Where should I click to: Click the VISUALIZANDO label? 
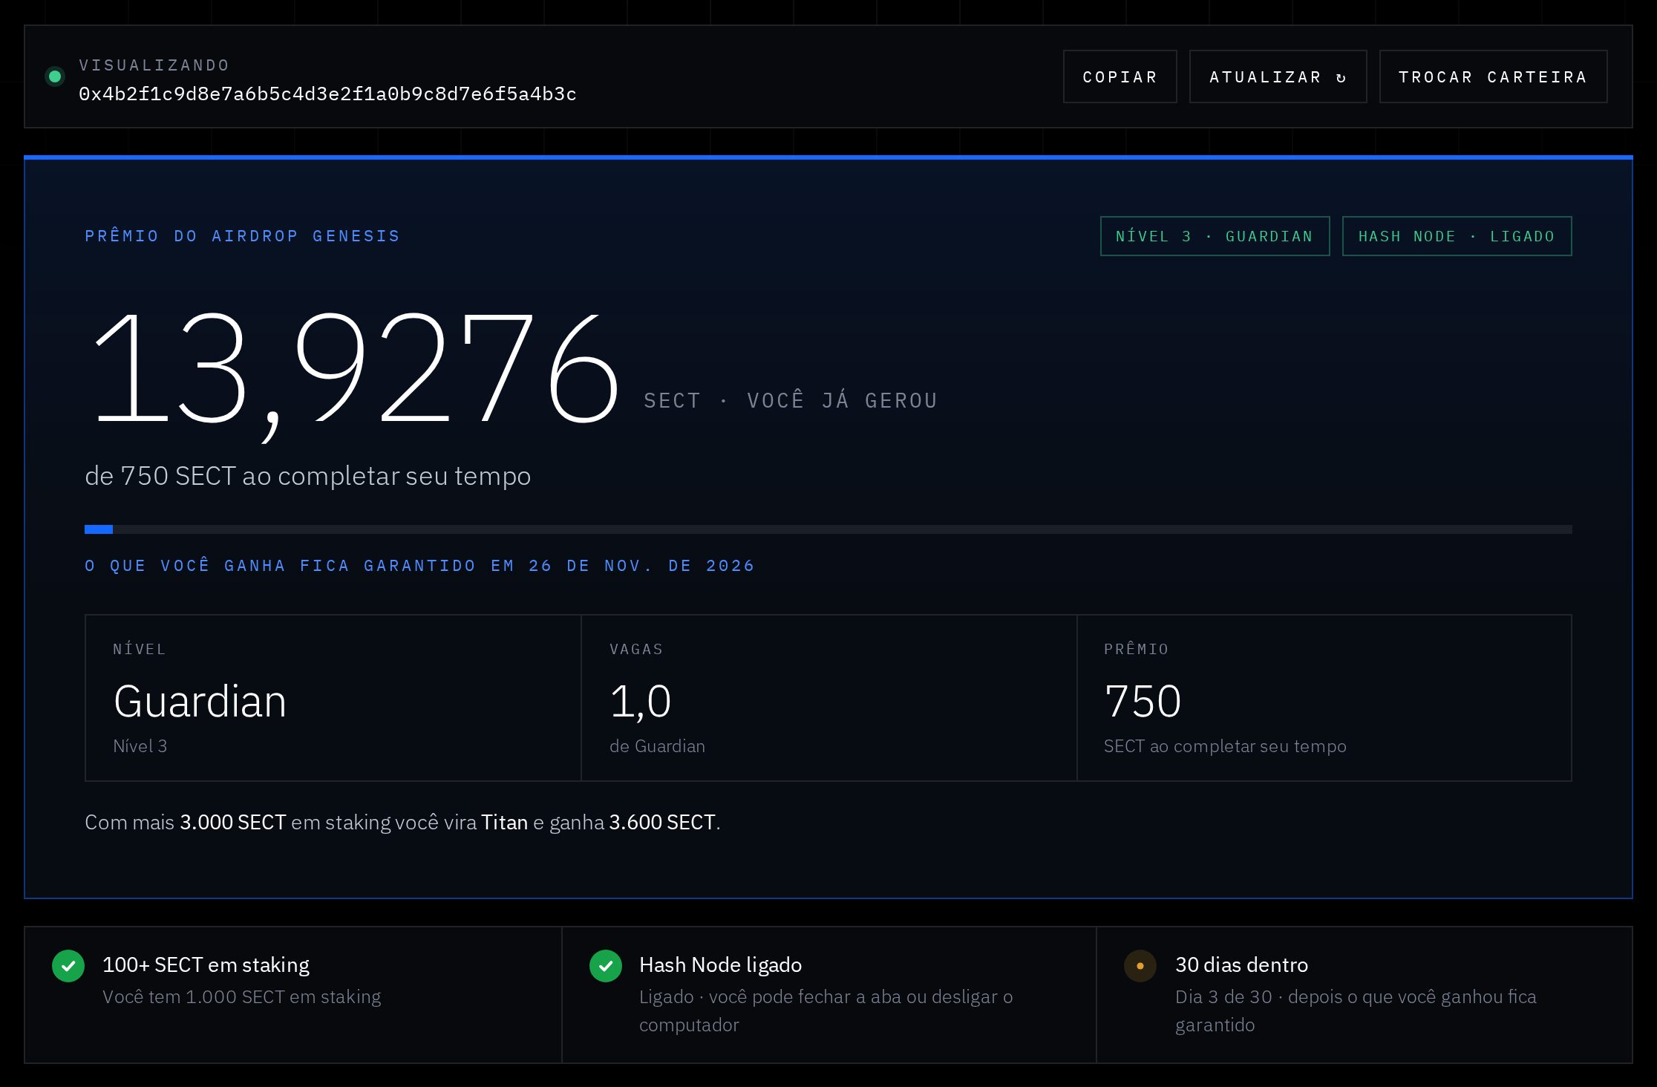click(x=154, y=65)
